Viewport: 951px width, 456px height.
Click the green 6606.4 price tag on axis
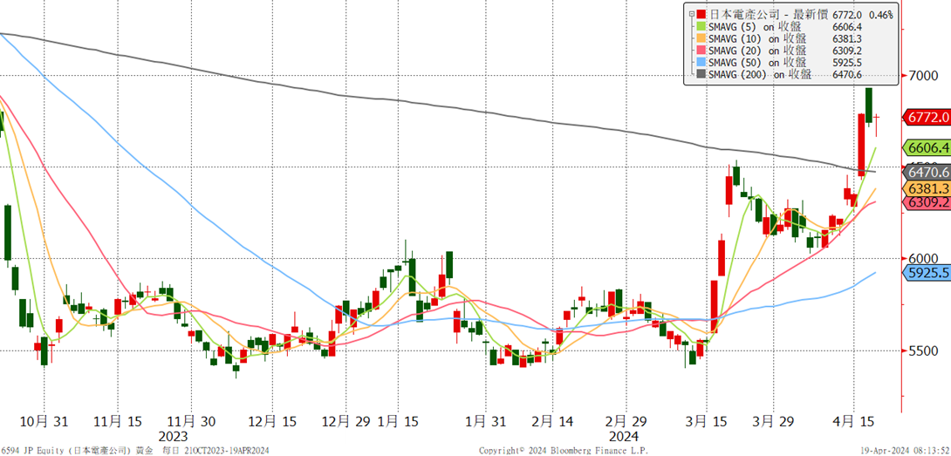[927, 147]
